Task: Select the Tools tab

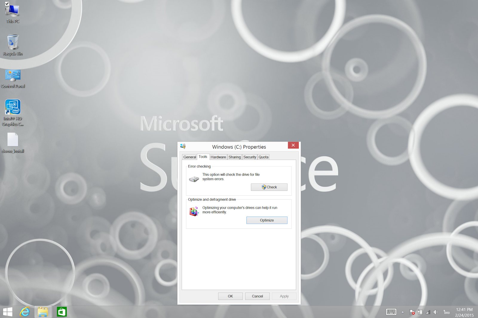Action: pyautogui.click(x=203, y=157)
